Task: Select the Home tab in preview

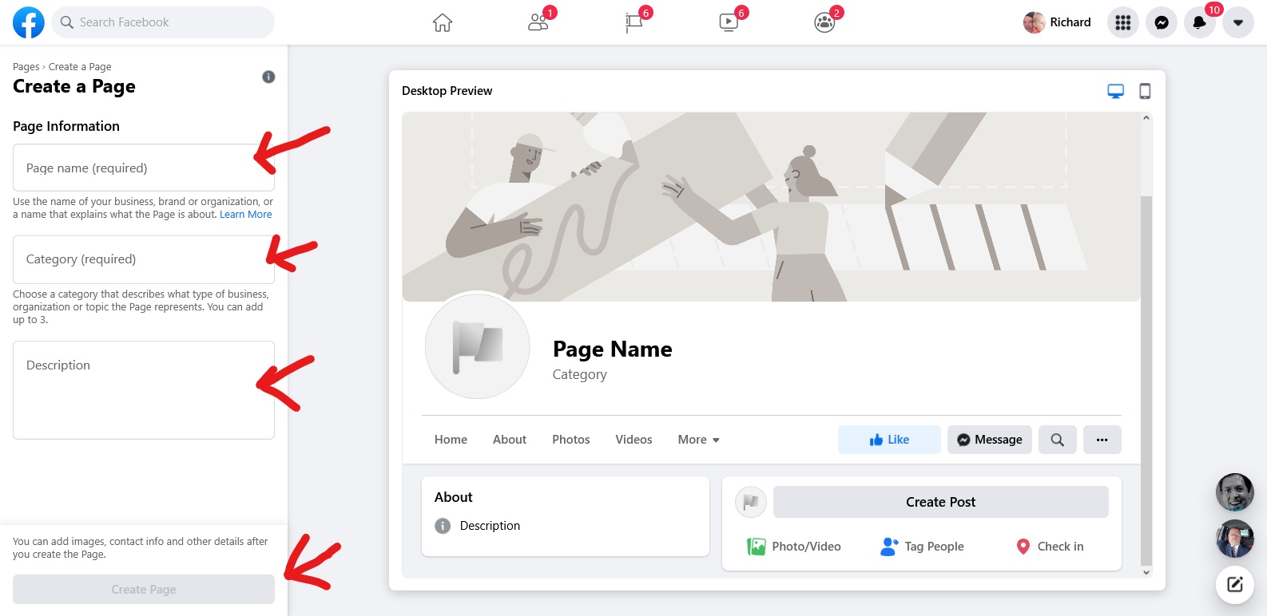Action: coord(451,440)
